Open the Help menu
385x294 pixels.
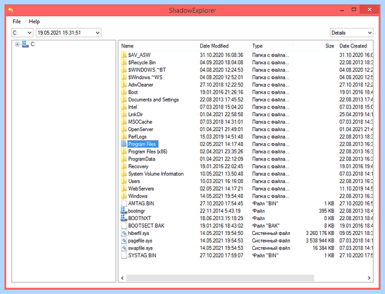[x=34, y=21]
